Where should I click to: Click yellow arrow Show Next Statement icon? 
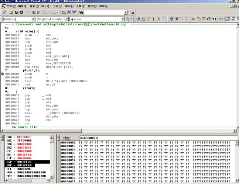(x=194, y=19)
